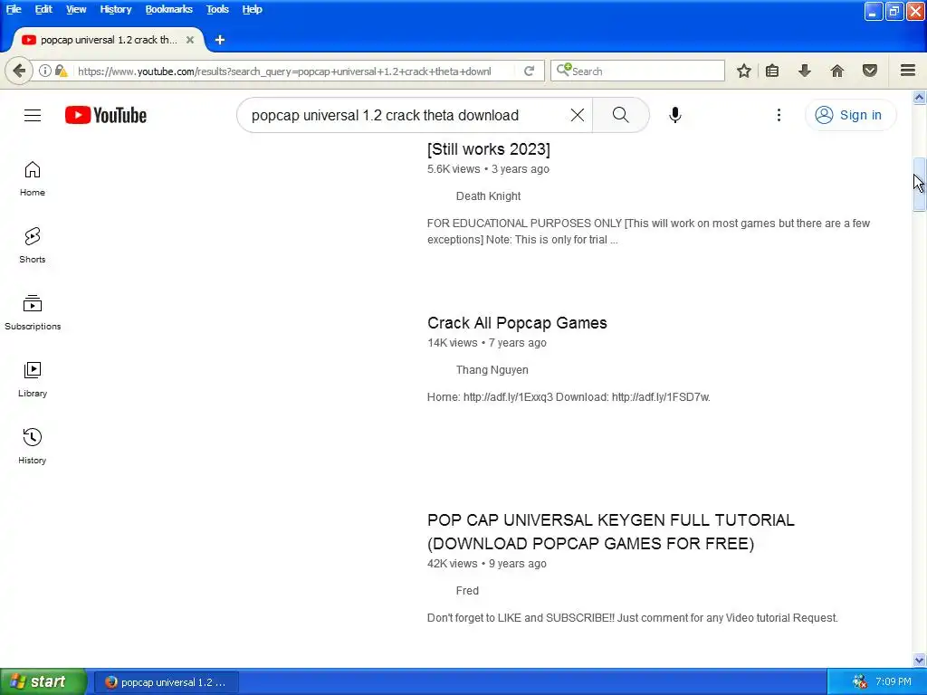The height and width of the screenshot is (695, 927).
Task: Open the History menu in menu bar
Action: [x=115, y=9]
